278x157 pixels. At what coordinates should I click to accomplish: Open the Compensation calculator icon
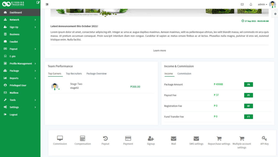coord(83,138)
